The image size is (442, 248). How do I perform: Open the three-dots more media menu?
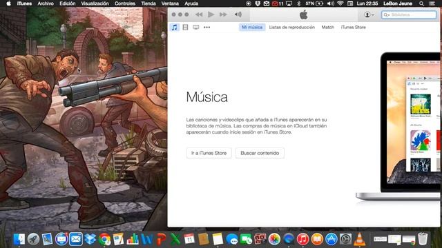tap(207, 28)
